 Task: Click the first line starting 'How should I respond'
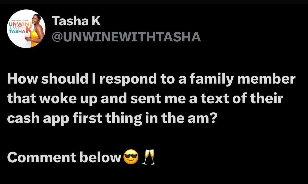tap(151, 79)
